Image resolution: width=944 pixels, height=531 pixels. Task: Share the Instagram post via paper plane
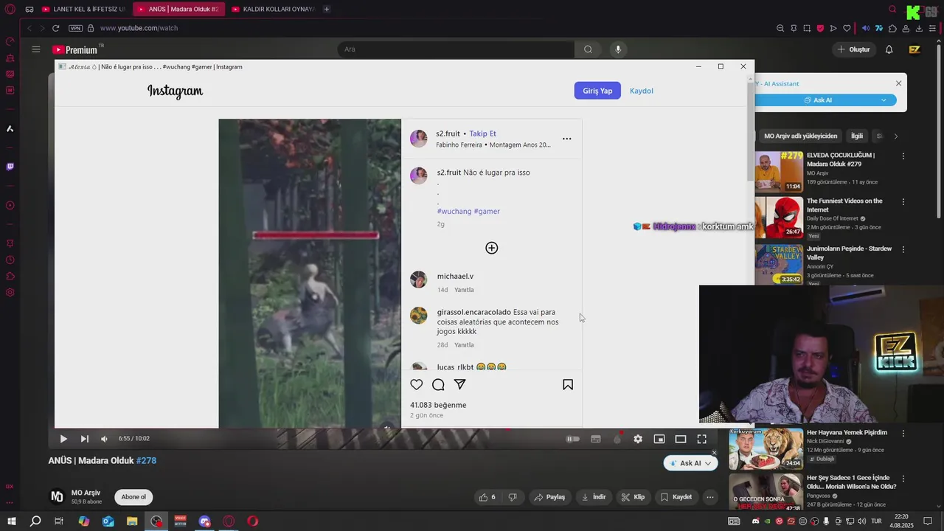tap(459, 384)
